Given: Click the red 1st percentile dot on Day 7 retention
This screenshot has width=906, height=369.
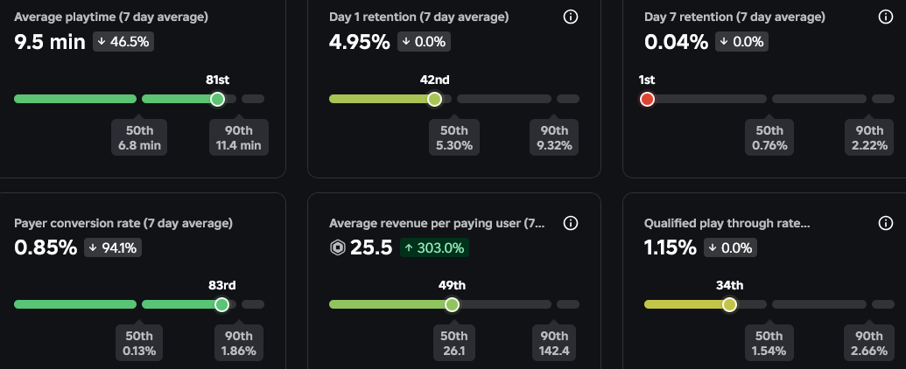Looking at the screenshot, I should pos(647,99).
